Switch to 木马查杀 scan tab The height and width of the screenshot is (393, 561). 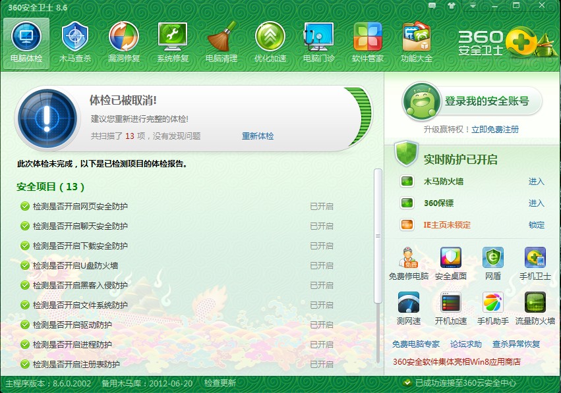click(75, 43)
